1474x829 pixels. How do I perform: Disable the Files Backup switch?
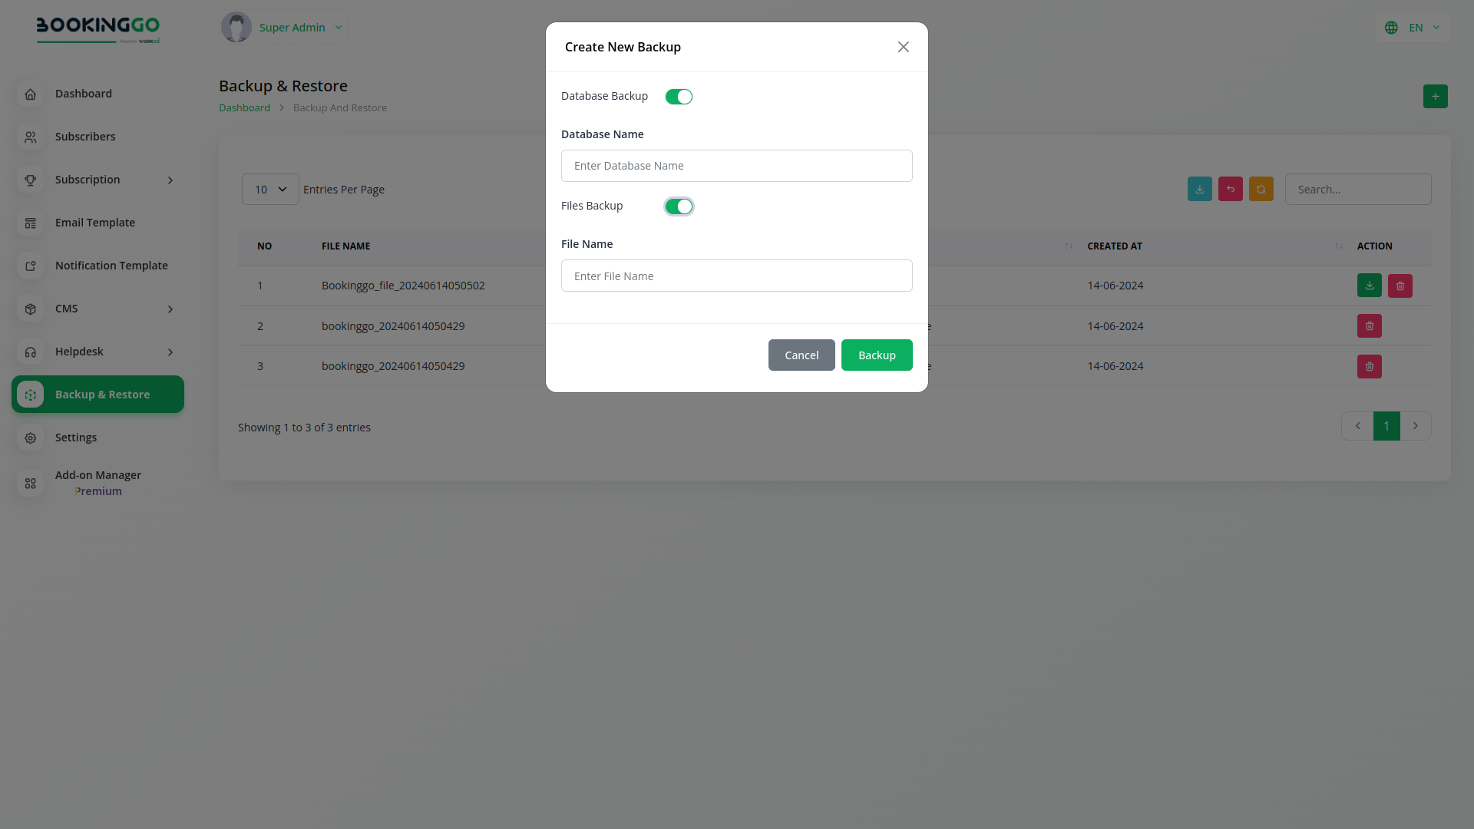click(679, 206)
